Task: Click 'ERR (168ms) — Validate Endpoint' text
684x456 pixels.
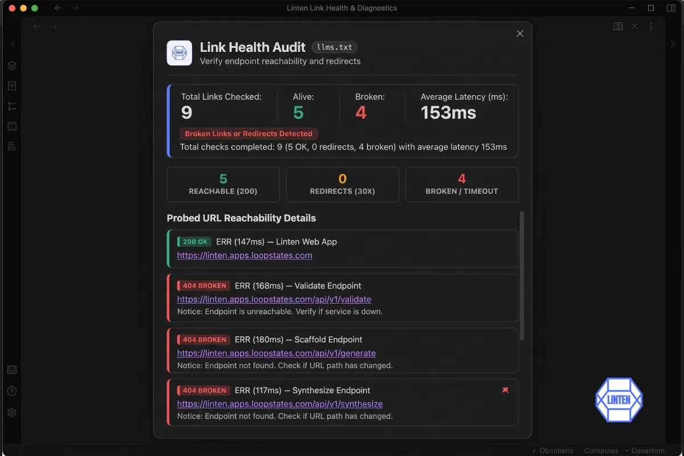Action: tap(298, 286)
